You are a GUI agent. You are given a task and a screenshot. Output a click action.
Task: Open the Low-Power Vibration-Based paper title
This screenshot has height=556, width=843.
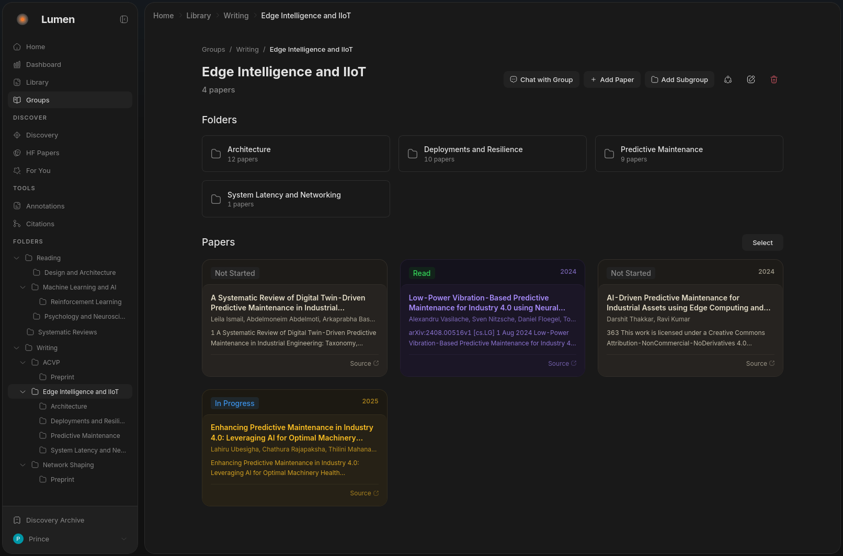487,303
